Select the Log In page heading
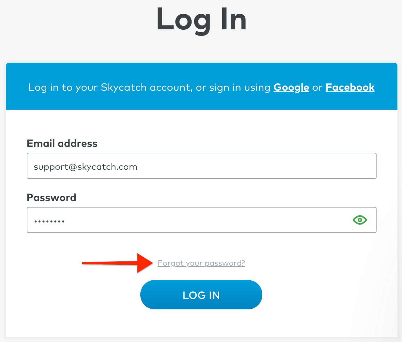 (201, 20)
